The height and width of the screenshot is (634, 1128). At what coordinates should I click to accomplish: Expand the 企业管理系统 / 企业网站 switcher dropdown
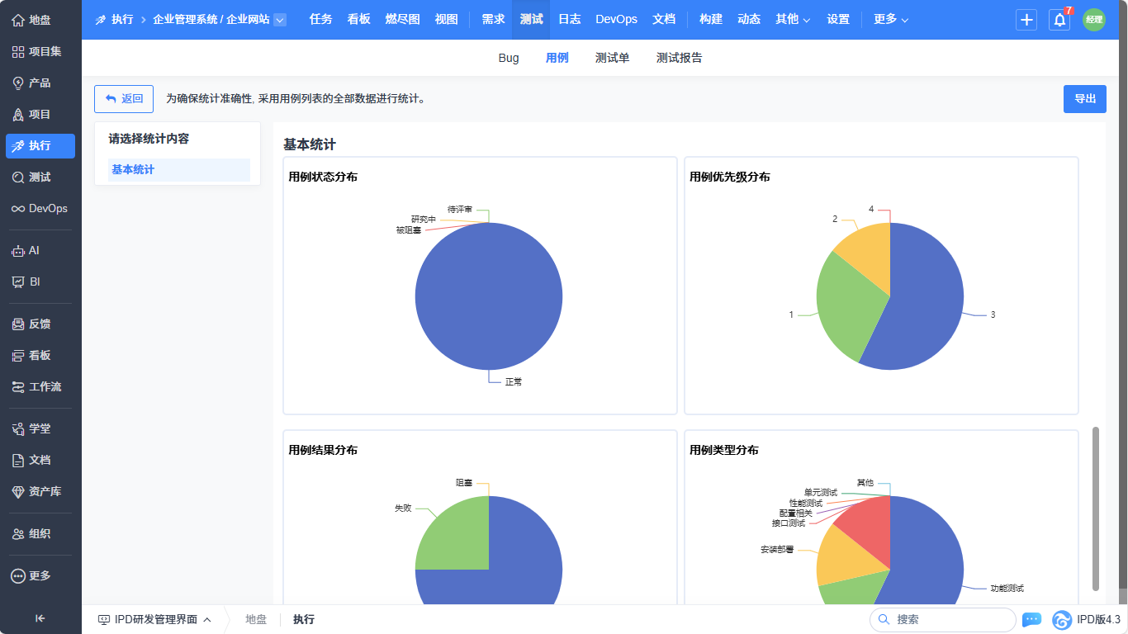coord(280,20)
